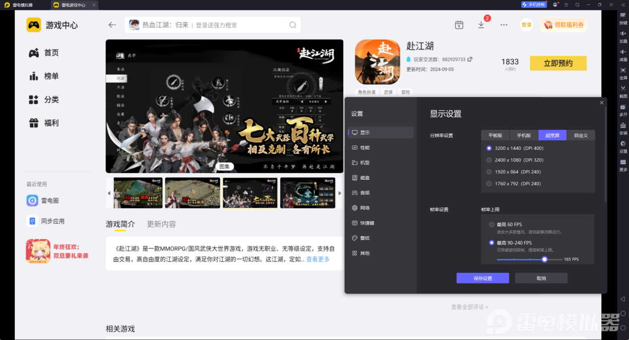The image size is (629, 340).
Task: Open 榜单 rankings in the sidebar
Action: coord(44,76)
